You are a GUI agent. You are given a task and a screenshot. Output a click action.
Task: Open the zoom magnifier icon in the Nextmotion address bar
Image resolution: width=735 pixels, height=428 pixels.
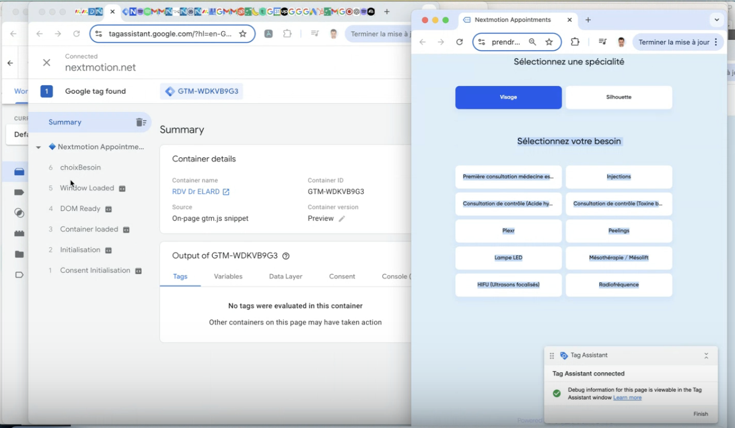coord(532,42)
